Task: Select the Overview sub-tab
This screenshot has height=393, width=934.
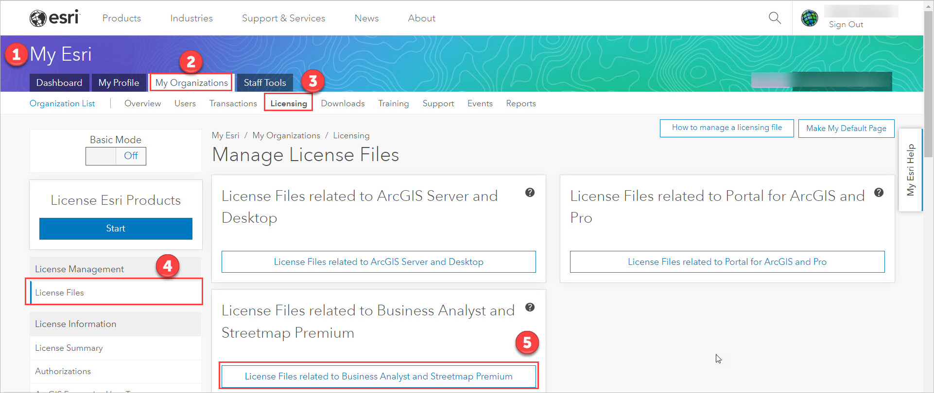Action: tap(142, 103)
